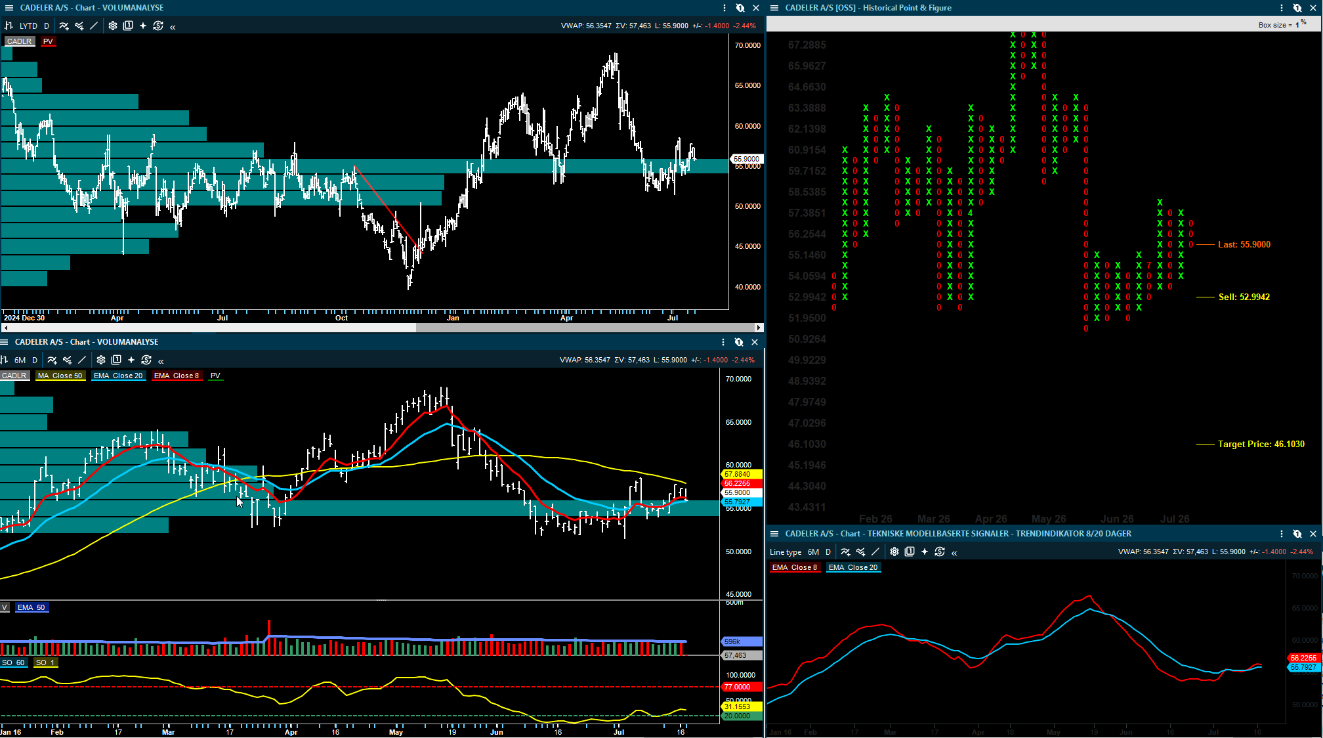Open more options menu of top VOLUMANALYSE window
Viewport: 1323px width, 738px height.
click(724, 8)
